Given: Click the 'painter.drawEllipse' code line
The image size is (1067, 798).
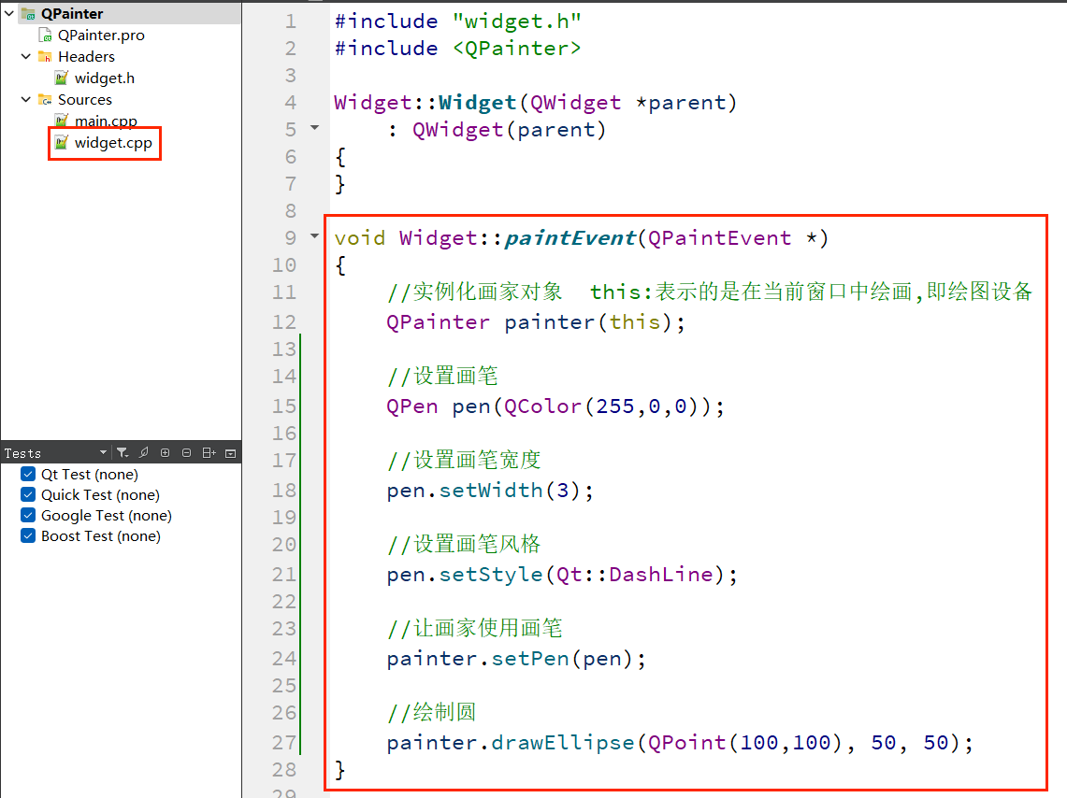Looking at the screenshot, I should [x=680, y=743].
